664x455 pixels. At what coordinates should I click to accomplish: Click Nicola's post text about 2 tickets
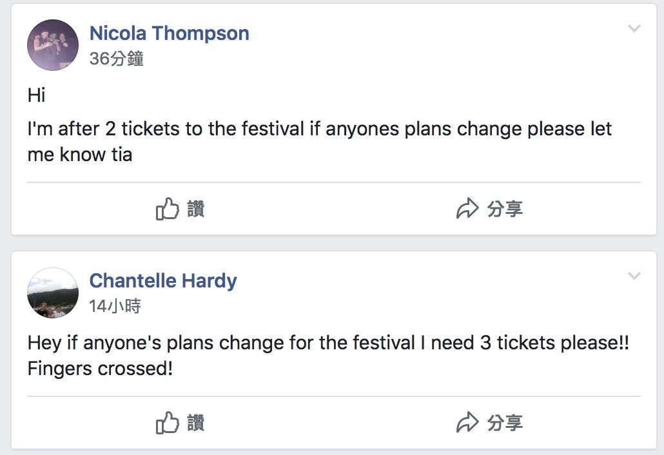coord(320,142)
